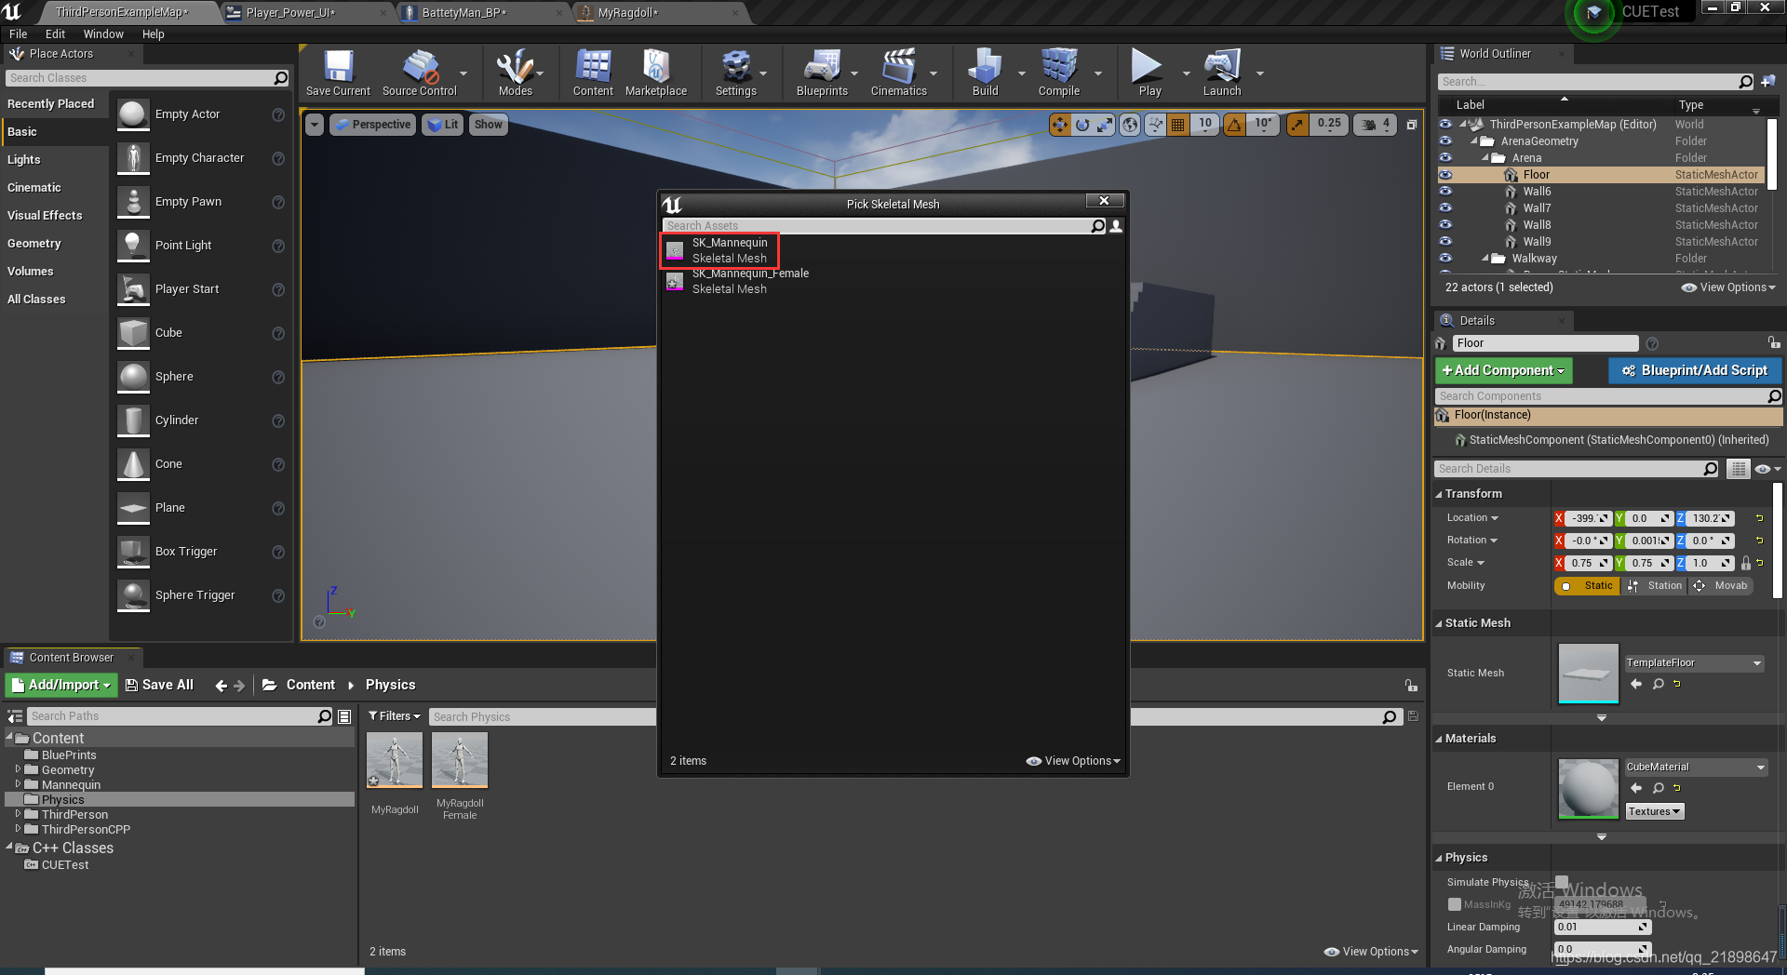Image resolution: width=1787 pixels, height=975 pixels.
Task: Toggle MassInKg override checkbox
Action: pos(1454,904)
